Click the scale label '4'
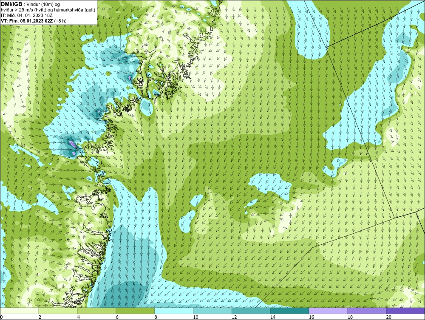Screen dimensions: 425x320 pos(79,317)
